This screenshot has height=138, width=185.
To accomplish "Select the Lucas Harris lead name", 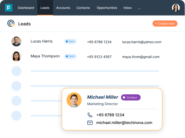I will point(41,41).
